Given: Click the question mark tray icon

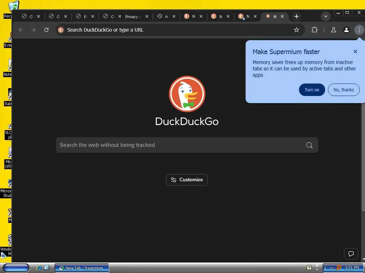Looking at the screenshot, I should click(309, 268).
